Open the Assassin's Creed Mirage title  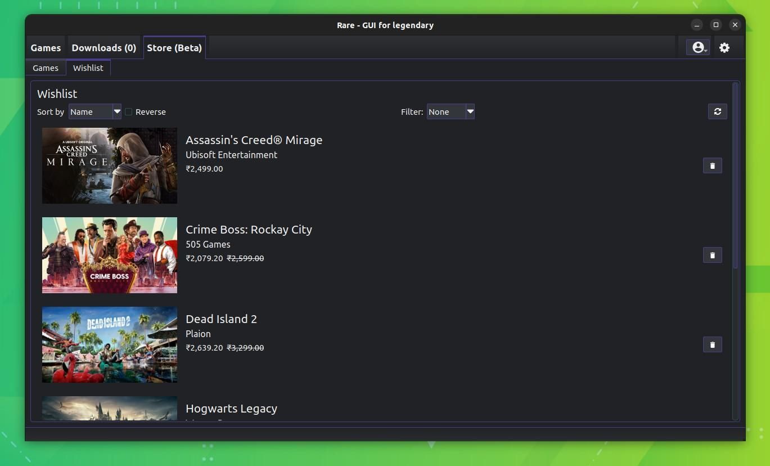click(254, 140)
